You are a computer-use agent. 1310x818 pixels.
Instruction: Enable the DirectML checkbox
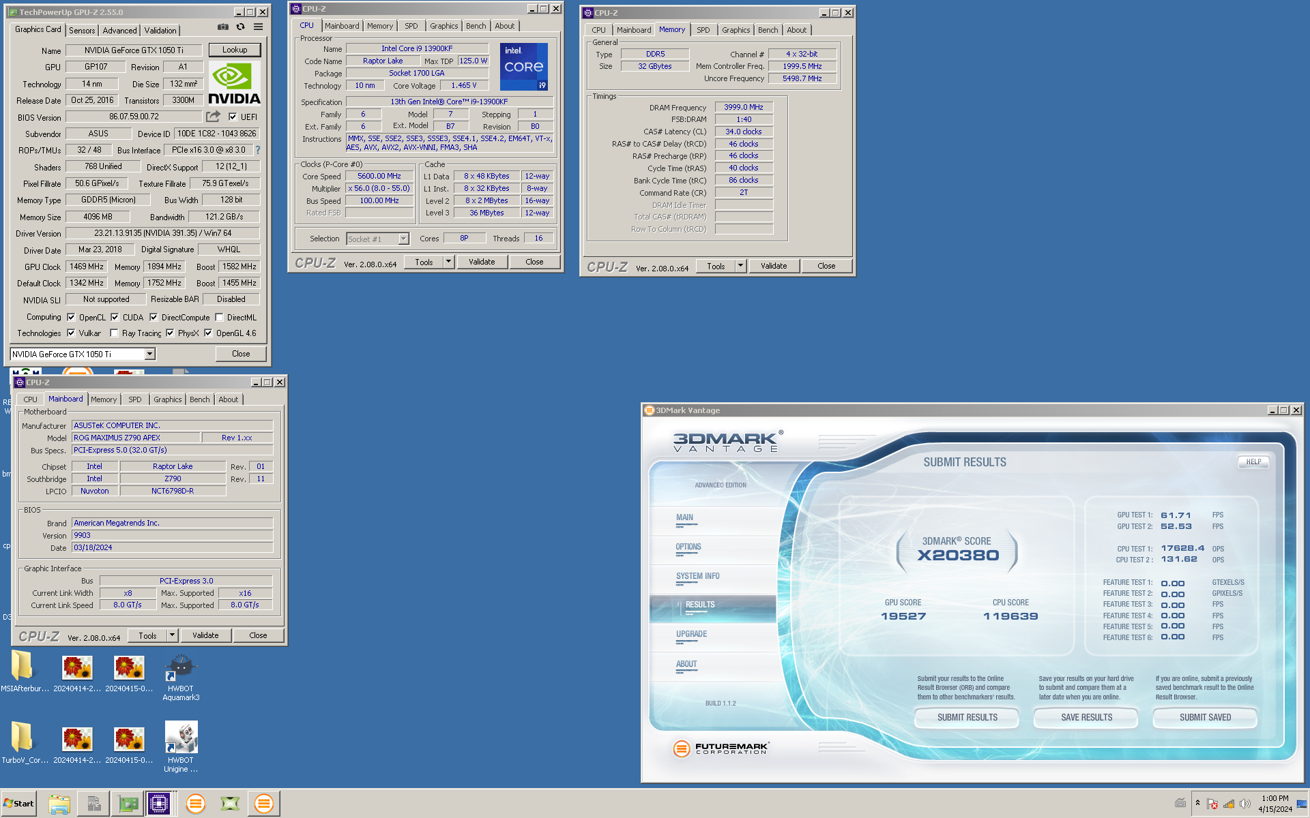point(219,317)
